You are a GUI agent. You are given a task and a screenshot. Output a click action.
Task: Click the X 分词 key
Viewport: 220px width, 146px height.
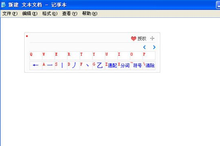(124, 65)
